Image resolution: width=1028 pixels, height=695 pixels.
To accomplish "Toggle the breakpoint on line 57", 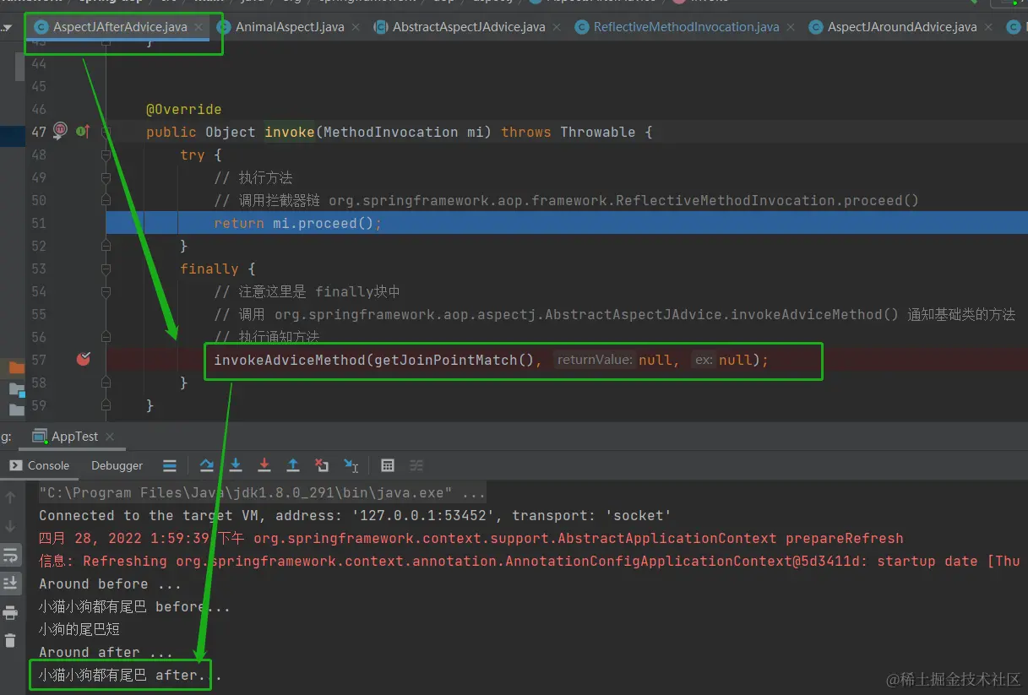I will point(83,360).
